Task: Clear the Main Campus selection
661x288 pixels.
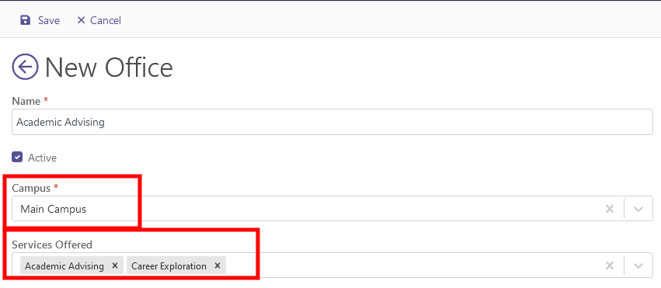Action: click(609, 209)
